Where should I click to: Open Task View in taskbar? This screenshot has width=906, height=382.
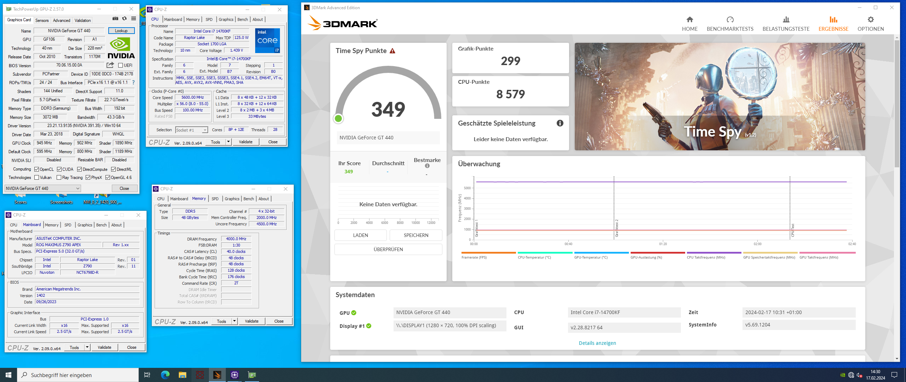pos(147,375)
